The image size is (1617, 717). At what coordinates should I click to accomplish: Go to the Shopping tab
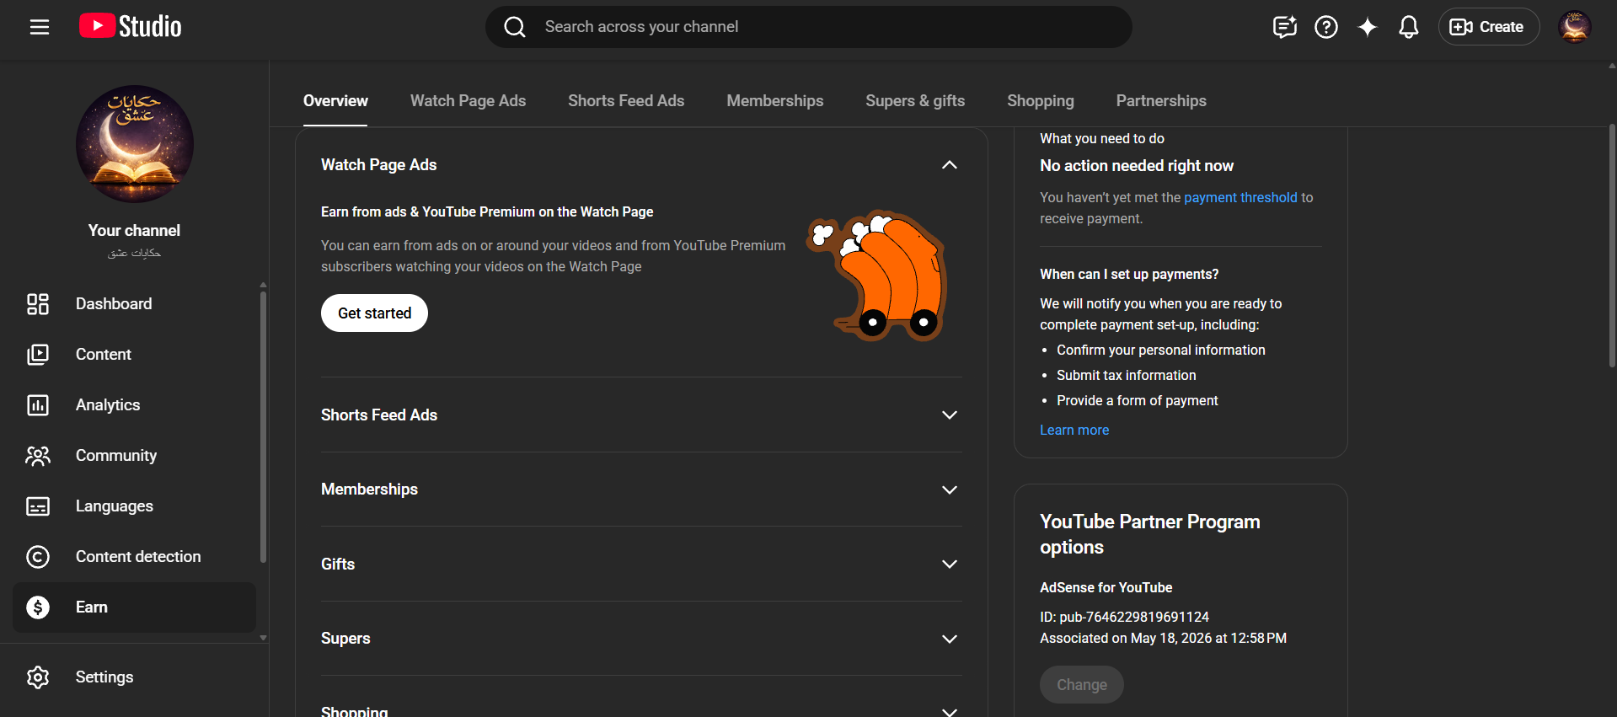pos(1041,101)
